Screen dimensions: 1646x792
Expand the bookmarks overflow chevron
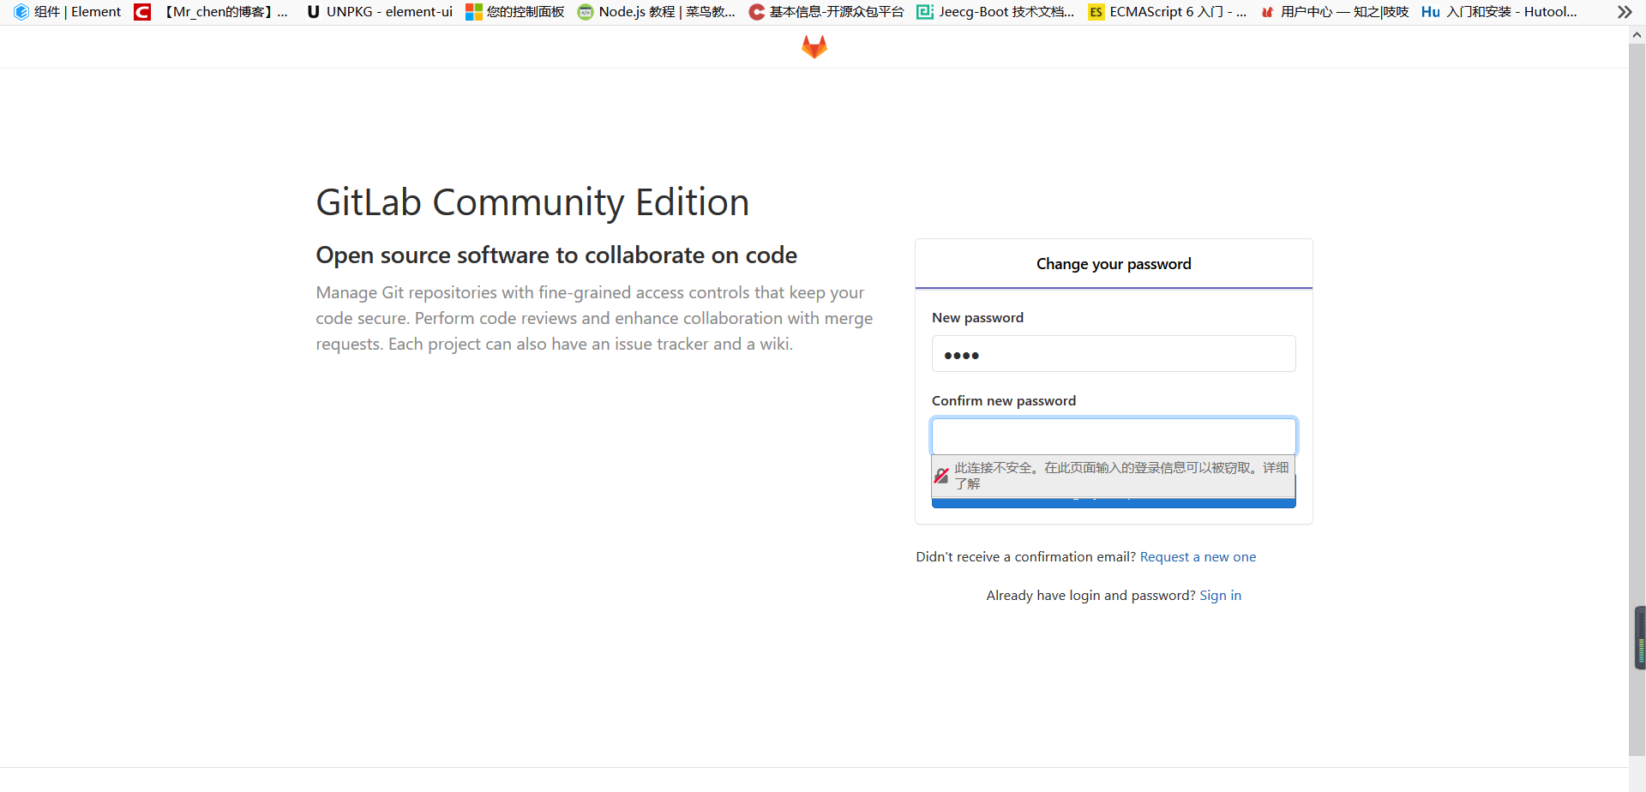[1625, 12]
